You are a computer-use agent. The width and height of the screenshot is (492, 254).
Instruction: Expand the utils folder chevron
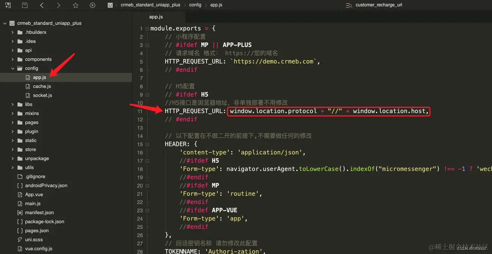coord(13,168)
